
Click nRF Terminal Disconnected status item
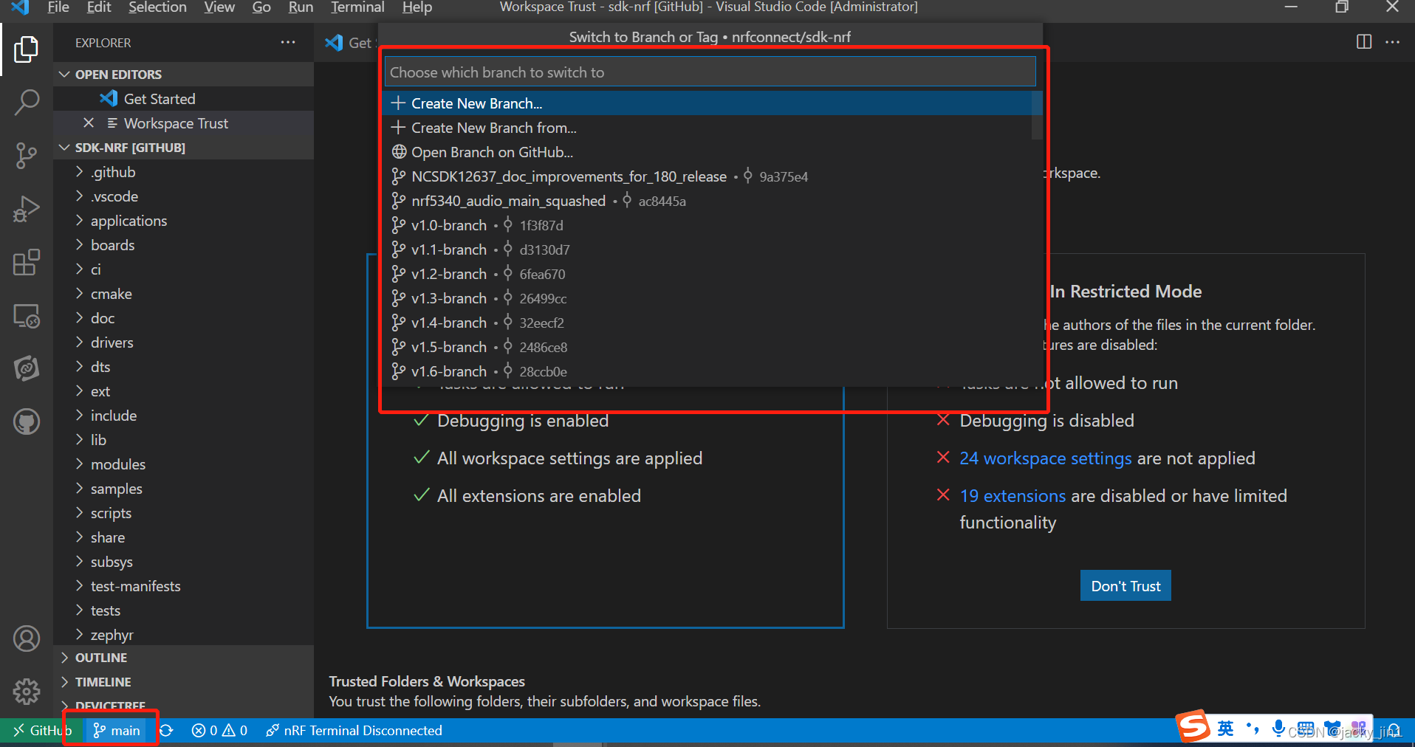354,730
